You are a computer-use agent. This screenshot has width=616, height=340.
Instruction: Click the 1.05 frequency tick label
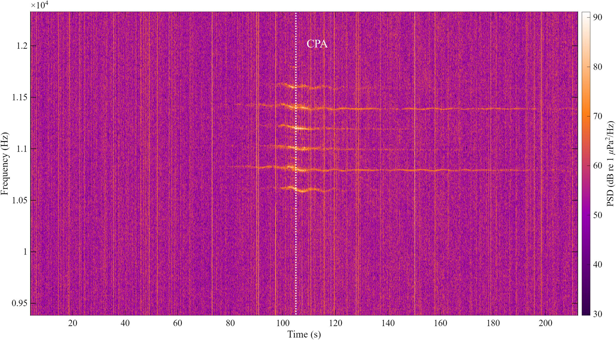20,200
